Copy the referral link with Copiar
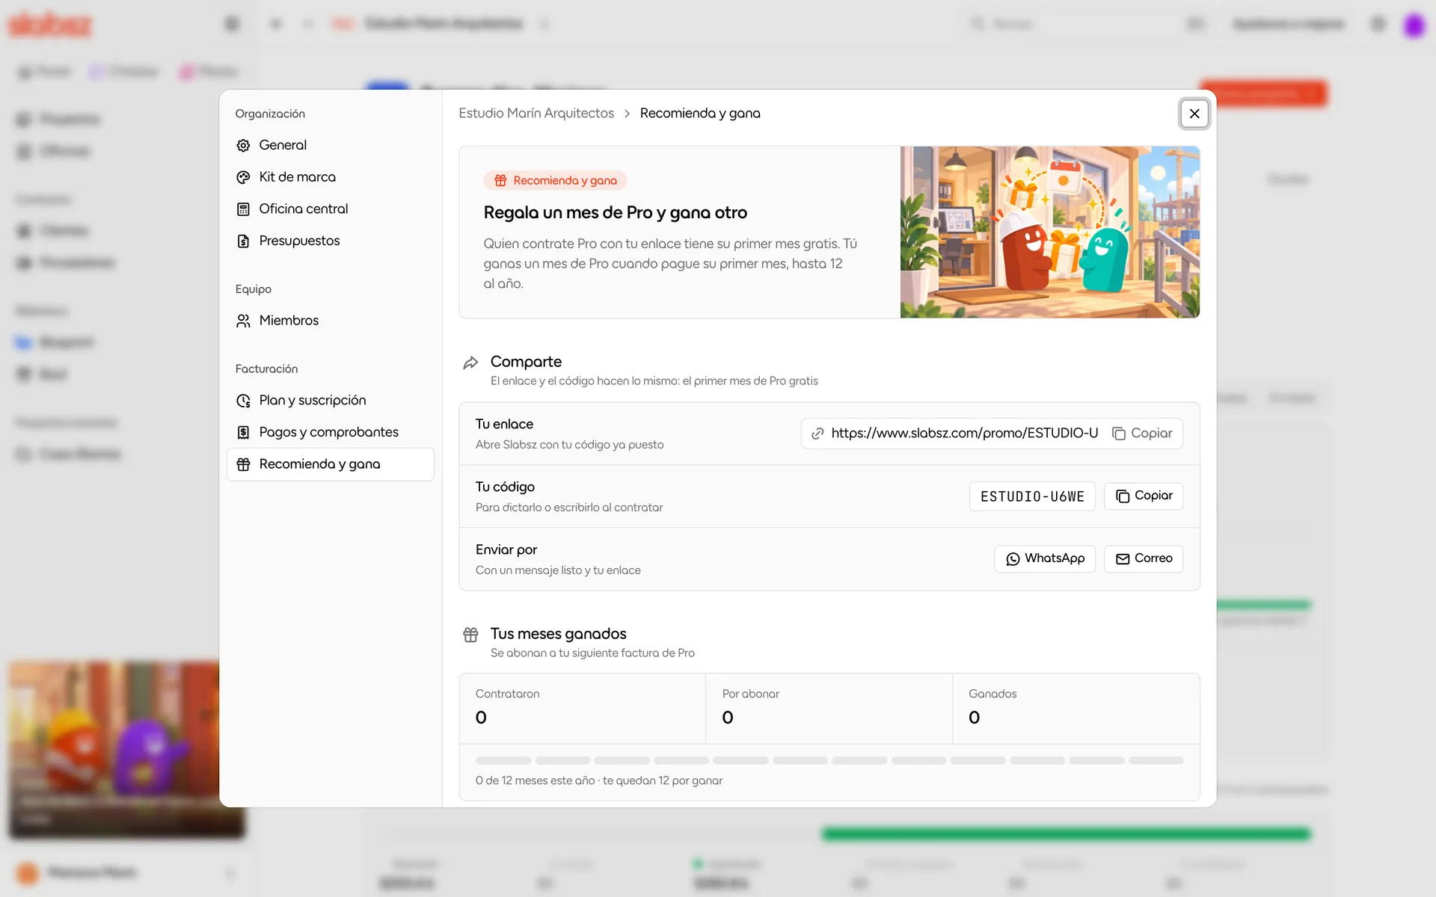 (x=1142, y=434)
